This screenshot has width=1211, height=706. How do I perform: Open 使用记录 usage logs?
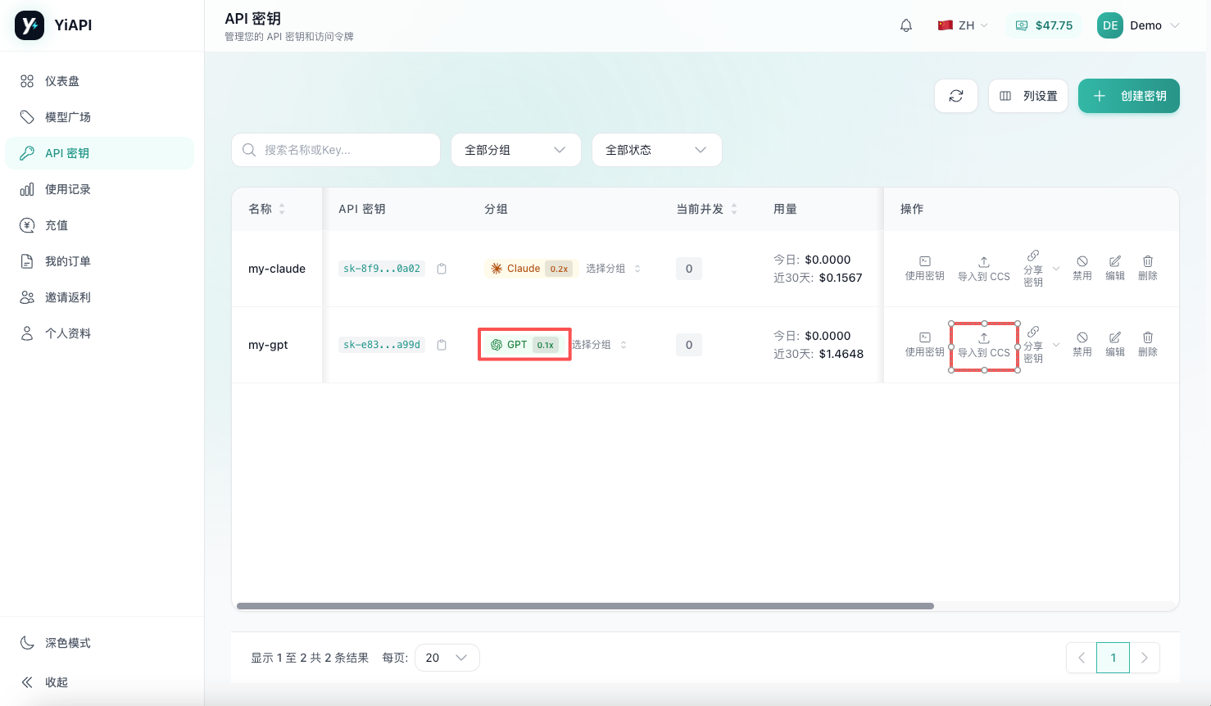pos(100,189)
